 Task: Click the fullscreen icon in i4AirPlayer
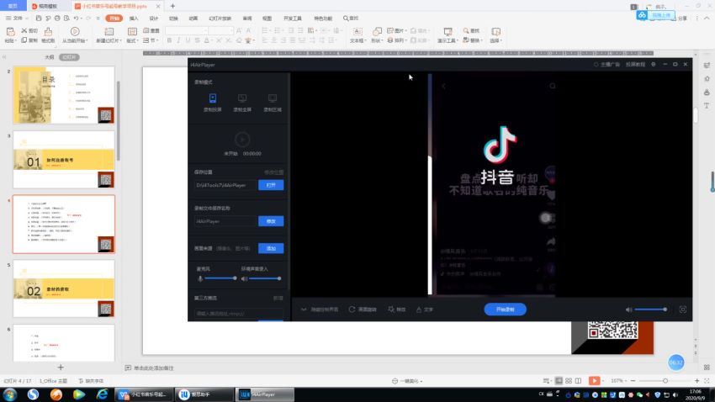(x=683, y=309)
